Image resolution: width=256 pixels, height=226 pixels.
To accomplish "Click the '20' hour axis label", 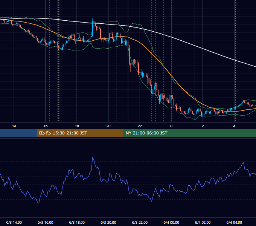I will (108, 126).
